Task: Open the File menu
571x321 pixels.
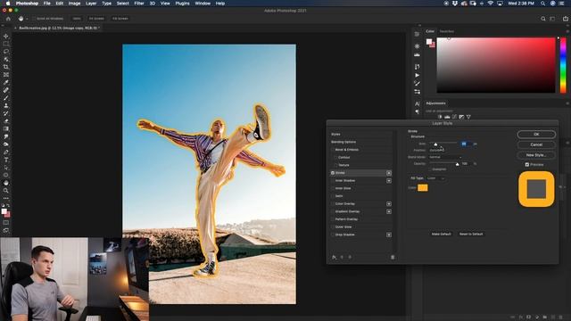Action: (47, 4)
